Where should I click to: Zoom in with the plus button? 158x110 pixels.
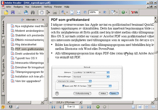(105, 12)
